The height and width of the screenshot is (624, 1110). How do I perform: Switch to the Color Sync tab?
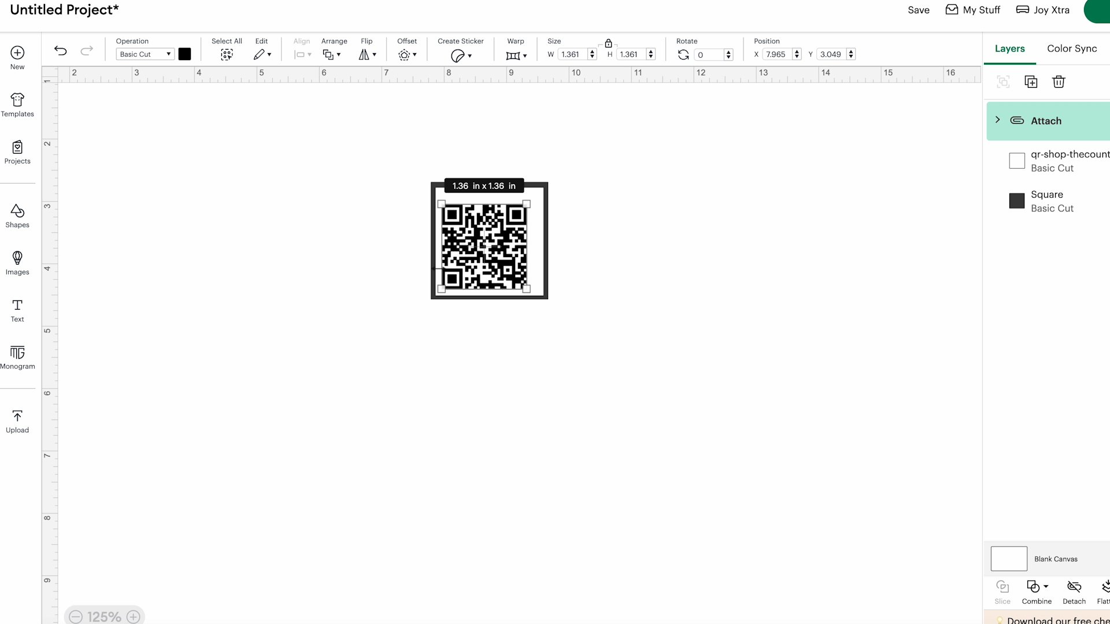(x=1072, y=48)
